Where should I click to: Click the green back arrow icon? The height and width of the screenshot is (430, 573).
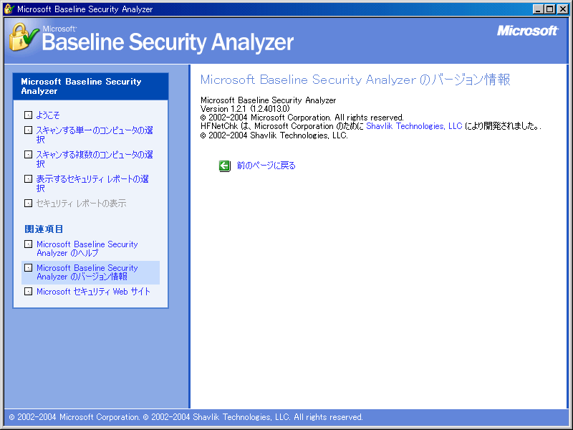225,166
